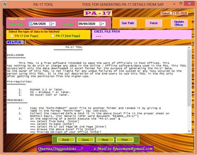Viewport: 197px width, 155px height.
Task: Click the "OS - Windows 7 or later" line
Action: 50,92
